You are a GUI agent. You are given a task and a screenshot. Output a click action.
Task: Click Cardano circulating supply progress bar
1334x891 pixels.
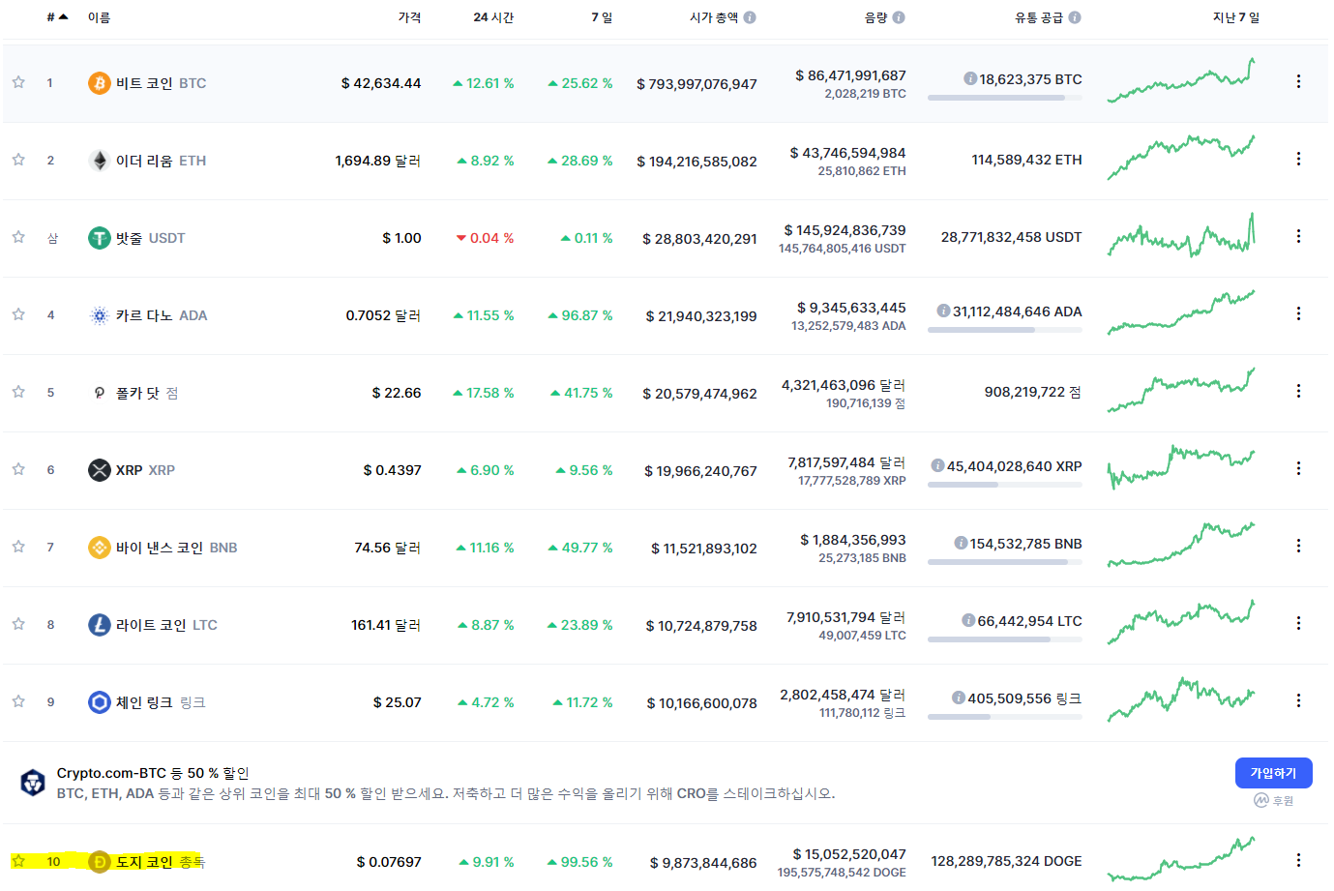[x=1004, y=330]
